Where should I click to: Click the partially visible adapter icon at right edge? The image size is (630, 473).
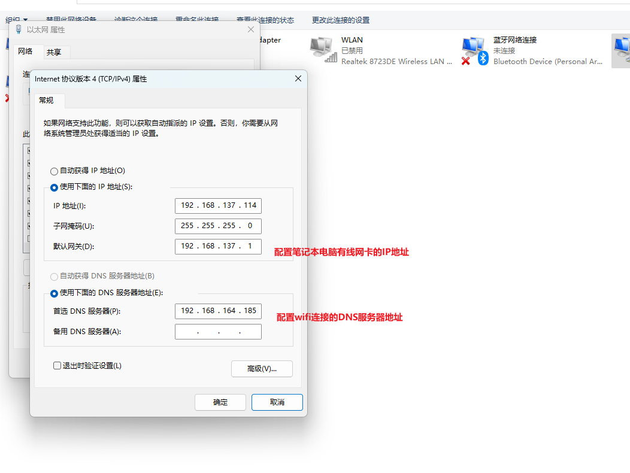click(x=621, y=50)
